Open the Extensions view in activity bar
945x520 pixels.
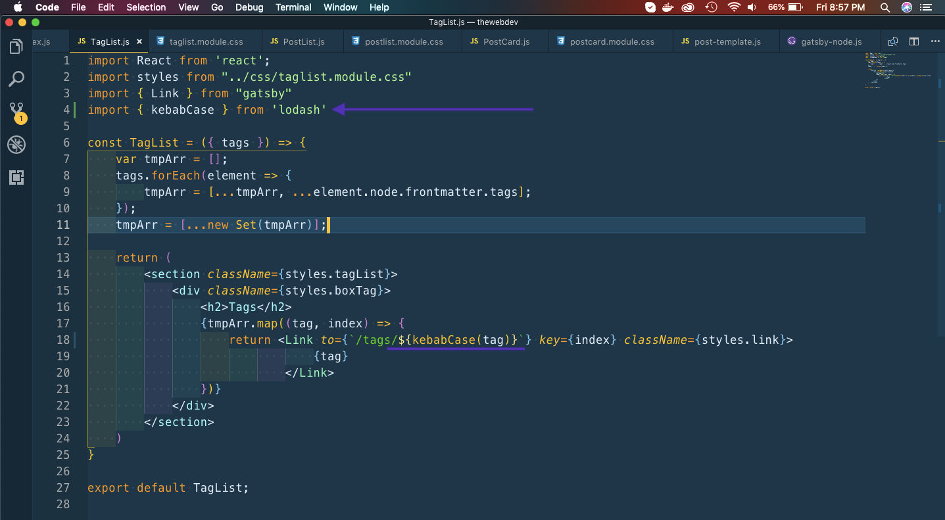coord(16,177)
